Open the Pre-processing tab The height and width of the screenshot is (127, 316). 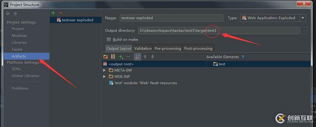tap(168, 48)
